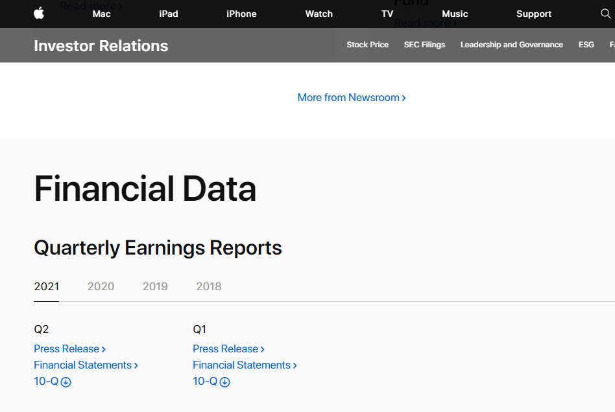Open Leadership and Governance page
615x412 pixels.
[511, 45]
